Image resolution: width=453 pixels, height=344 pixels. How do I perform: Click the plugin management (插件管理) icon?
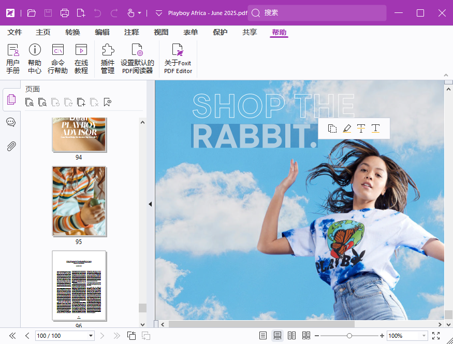tap(108, 59)
